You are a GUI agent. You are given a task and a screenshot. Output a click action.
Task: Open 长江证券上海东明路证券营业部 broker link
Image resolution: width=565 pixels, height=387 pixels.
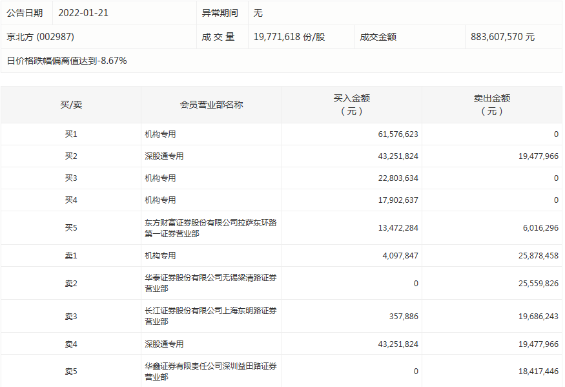point(211,316)
